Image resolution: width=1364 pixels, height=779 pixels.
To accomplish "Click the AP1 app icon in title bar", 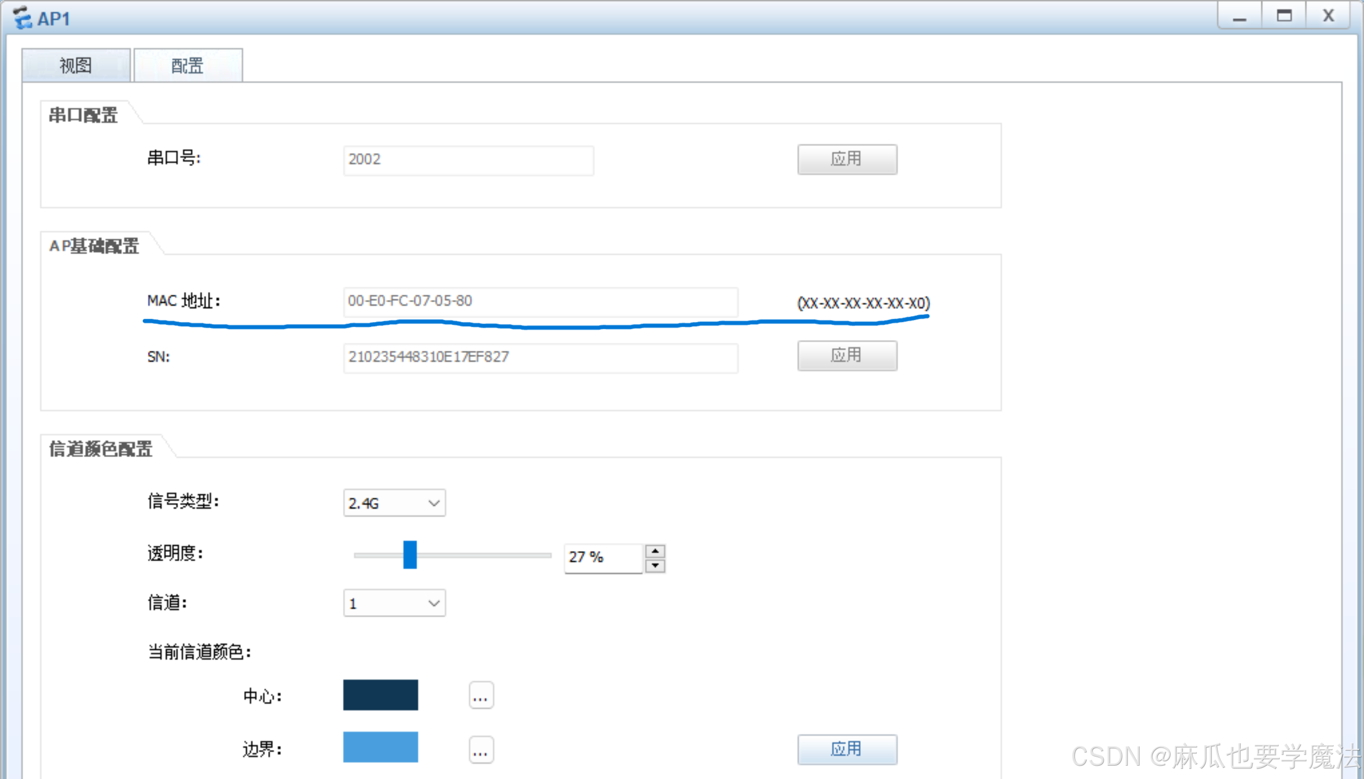I will (22, 18).
